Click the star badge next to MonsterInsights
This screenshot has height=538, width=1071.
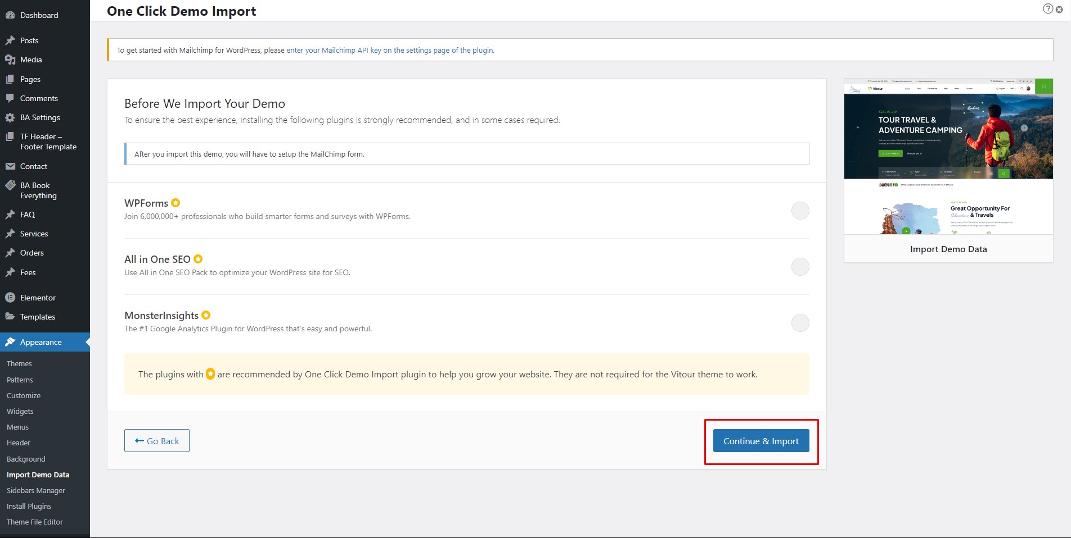tap(206, 315)
